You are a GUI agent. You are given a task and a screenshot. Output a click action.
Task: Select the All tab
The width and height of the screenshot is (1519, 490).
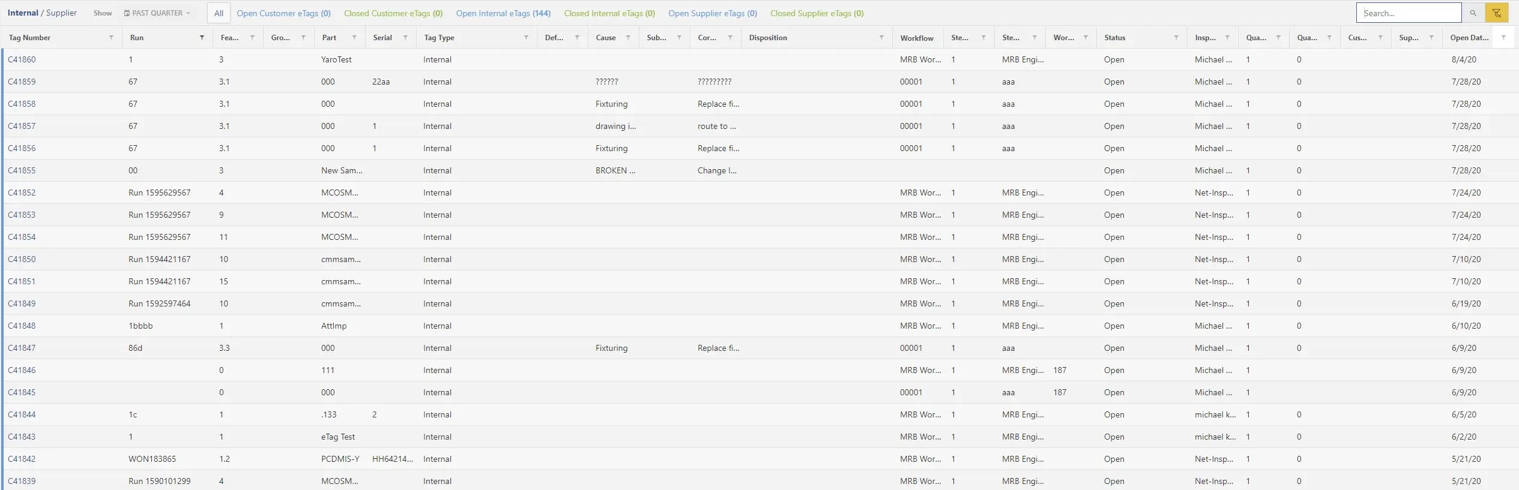coord(219,13)
